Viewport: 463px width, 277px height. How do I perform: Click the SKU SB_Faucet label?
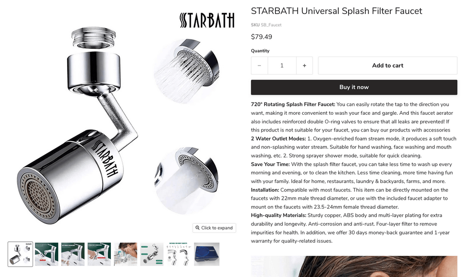point(266,25)
